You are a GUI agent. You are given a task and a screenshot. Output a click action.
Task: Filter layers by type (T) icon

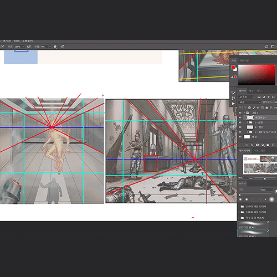268,97
